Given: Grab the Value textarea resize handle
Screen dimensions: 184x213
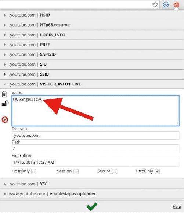Looking at the screenshot, I should [x=177, y=124].
